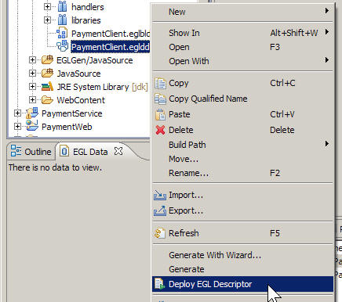Choose Generate With Wizard...

(243, 255)
